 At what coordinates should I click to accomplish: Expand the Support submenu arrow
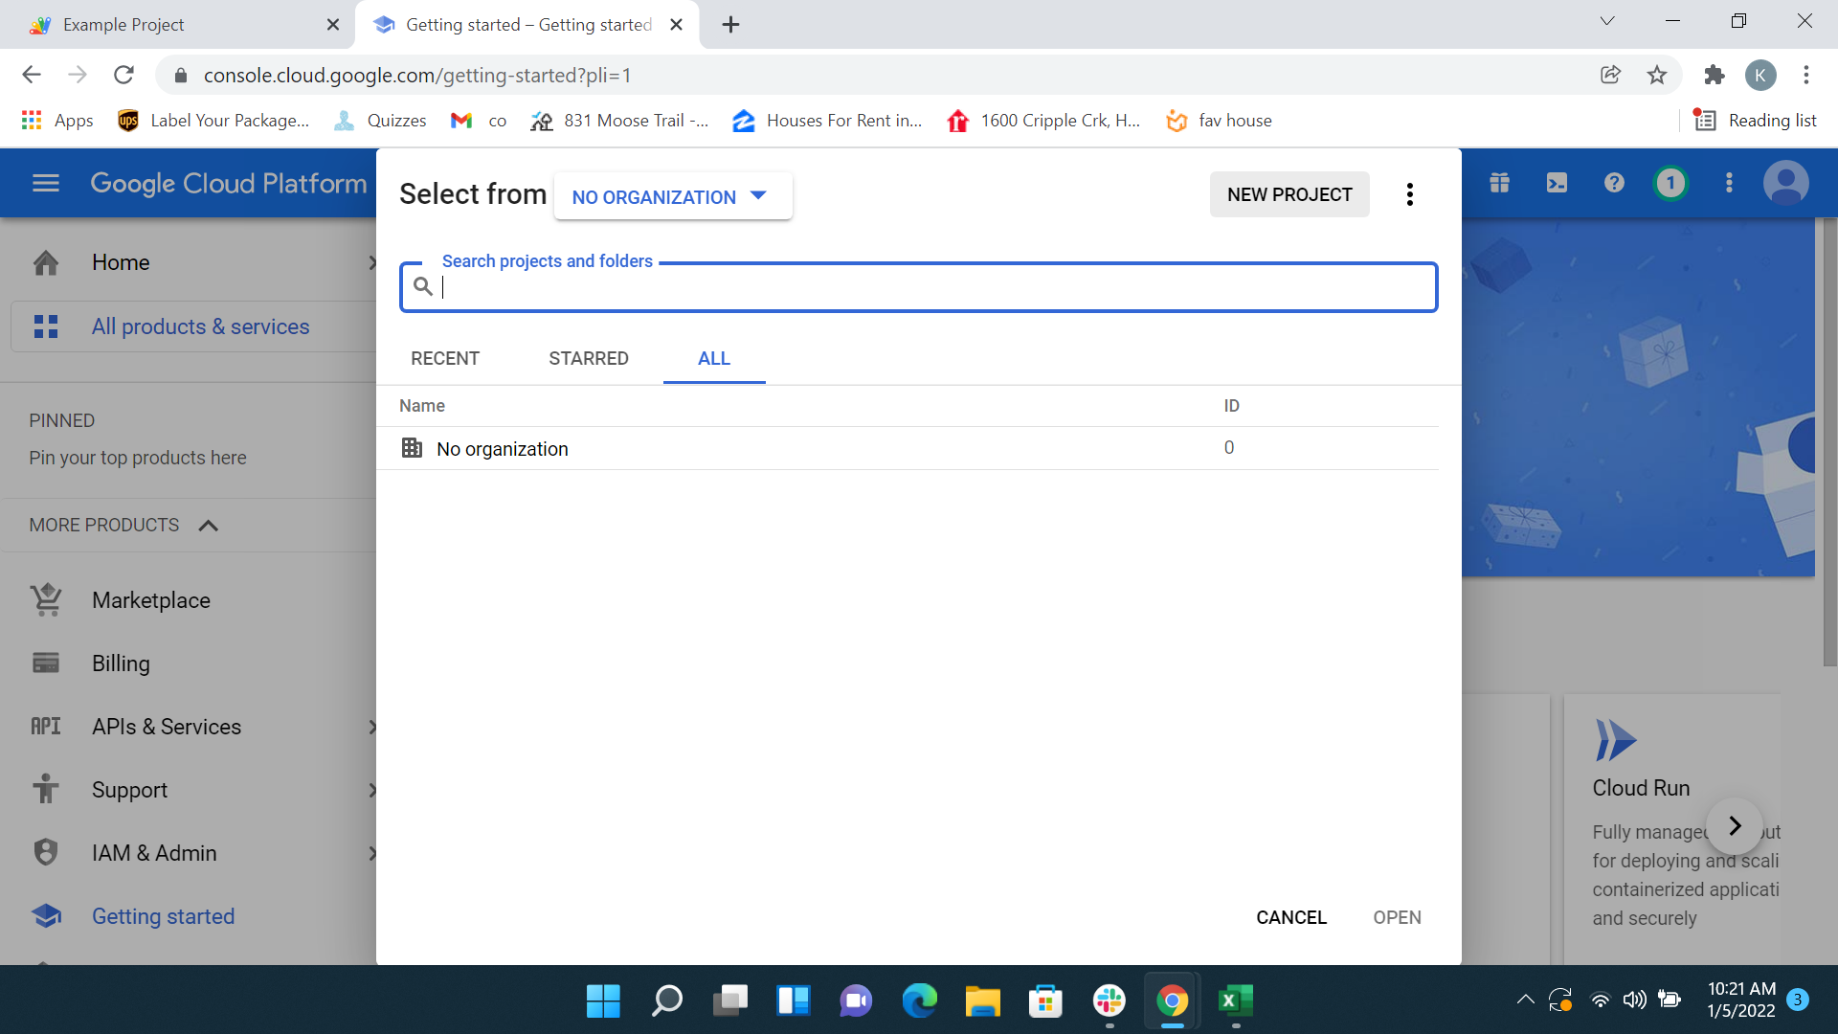[372, 790]
